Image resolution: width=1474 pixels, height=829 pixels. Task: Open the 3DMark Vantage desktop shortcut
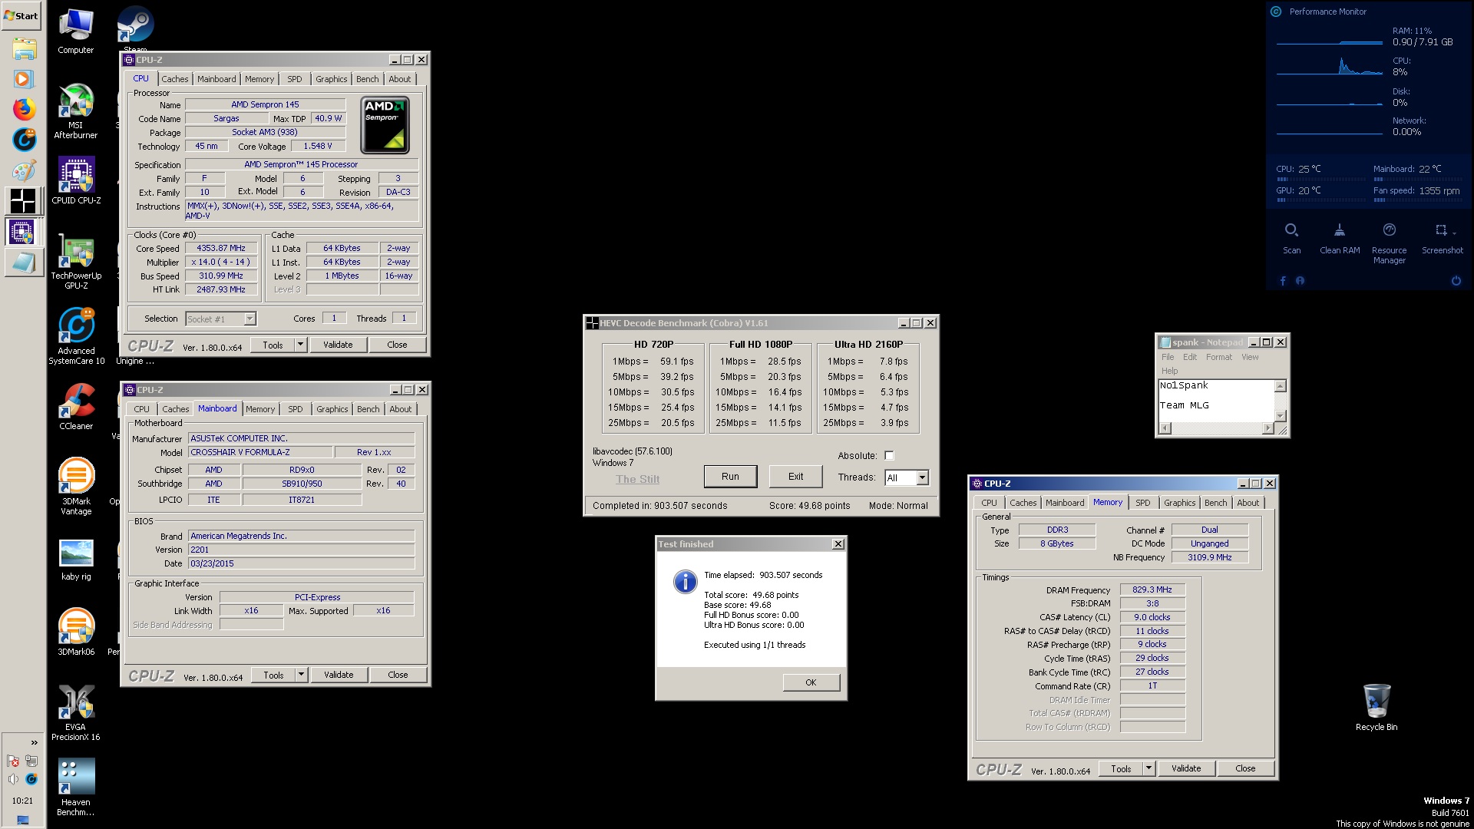(x=76, y=486)
